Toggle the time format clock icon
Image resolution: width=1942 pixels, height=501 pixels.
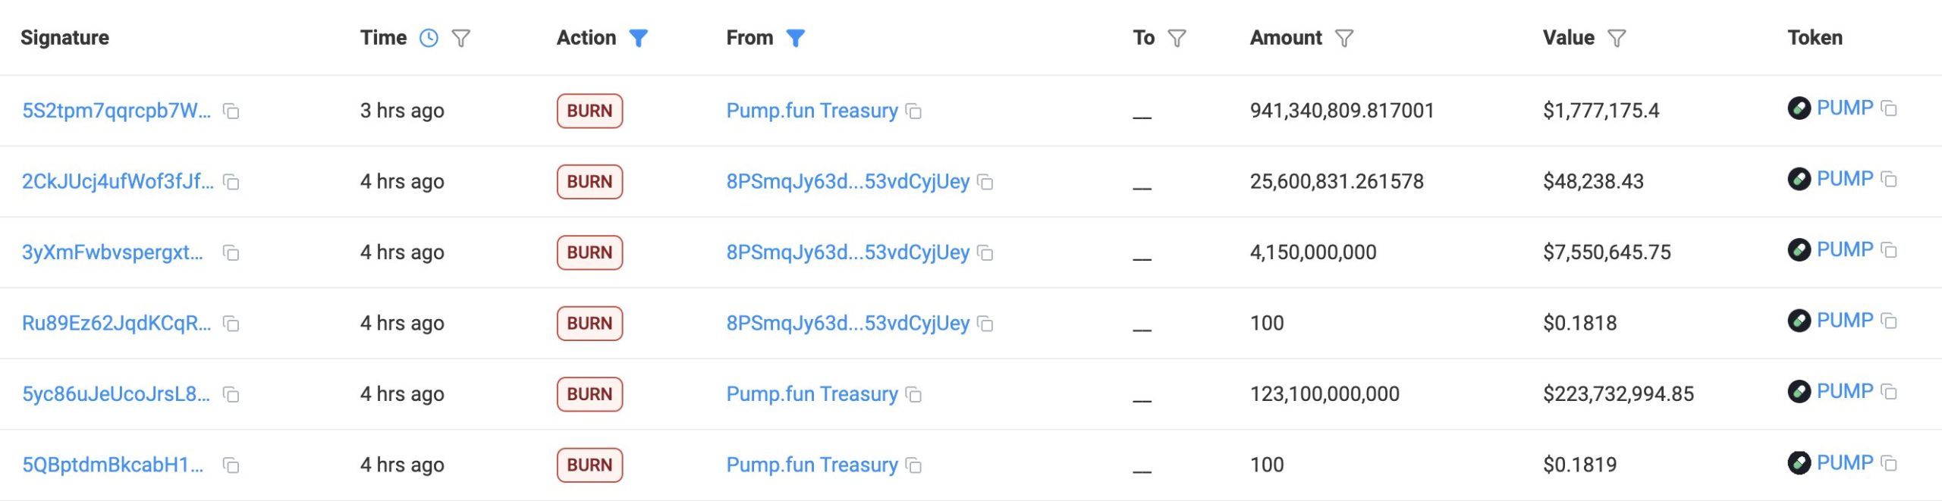click(429, 38)
